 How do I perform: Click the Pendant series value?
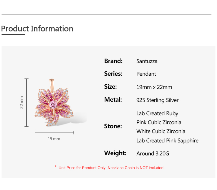[146, 74]
